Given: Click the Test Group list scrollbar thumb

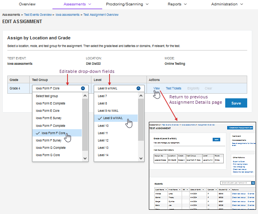Looking at the screenshot, I should [85, 125].
